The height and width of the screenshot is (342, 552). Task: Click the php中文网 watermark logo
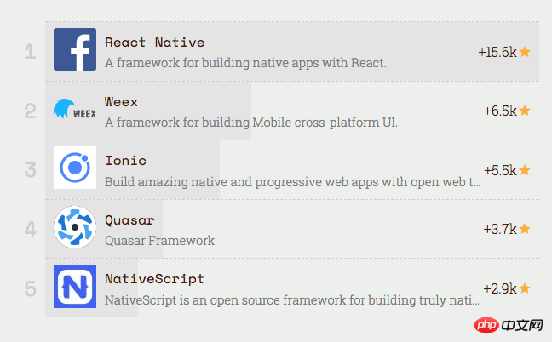[510, 326]
